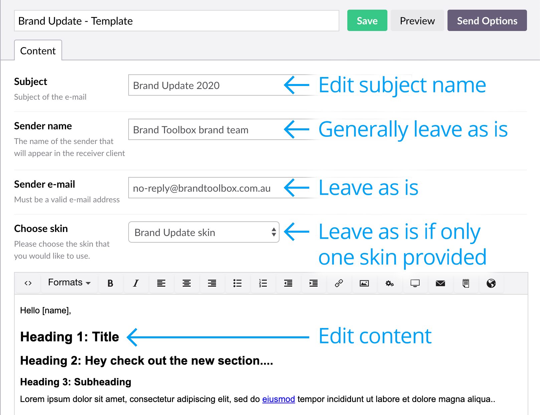The image size is (540, 415).
Task: Click the monitor screen icon in toolbar
Action: pos(415,283)
